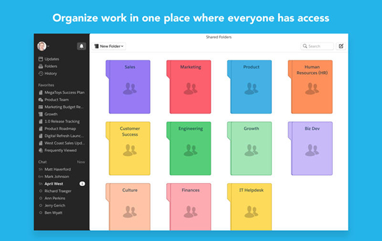The image size is (382, 241).
Task: Open the red Marketing folder
Action: click(x=188, y=87)
